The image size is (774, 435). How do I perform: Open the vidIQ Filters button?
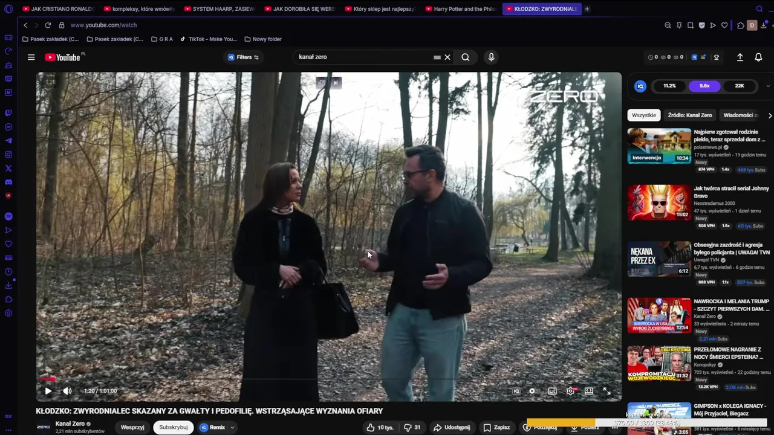tap(243, 57)
